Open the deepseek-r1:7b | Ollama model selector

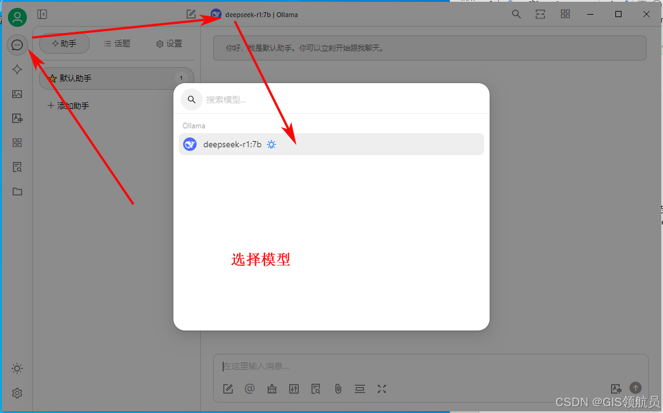coord(254,15)
